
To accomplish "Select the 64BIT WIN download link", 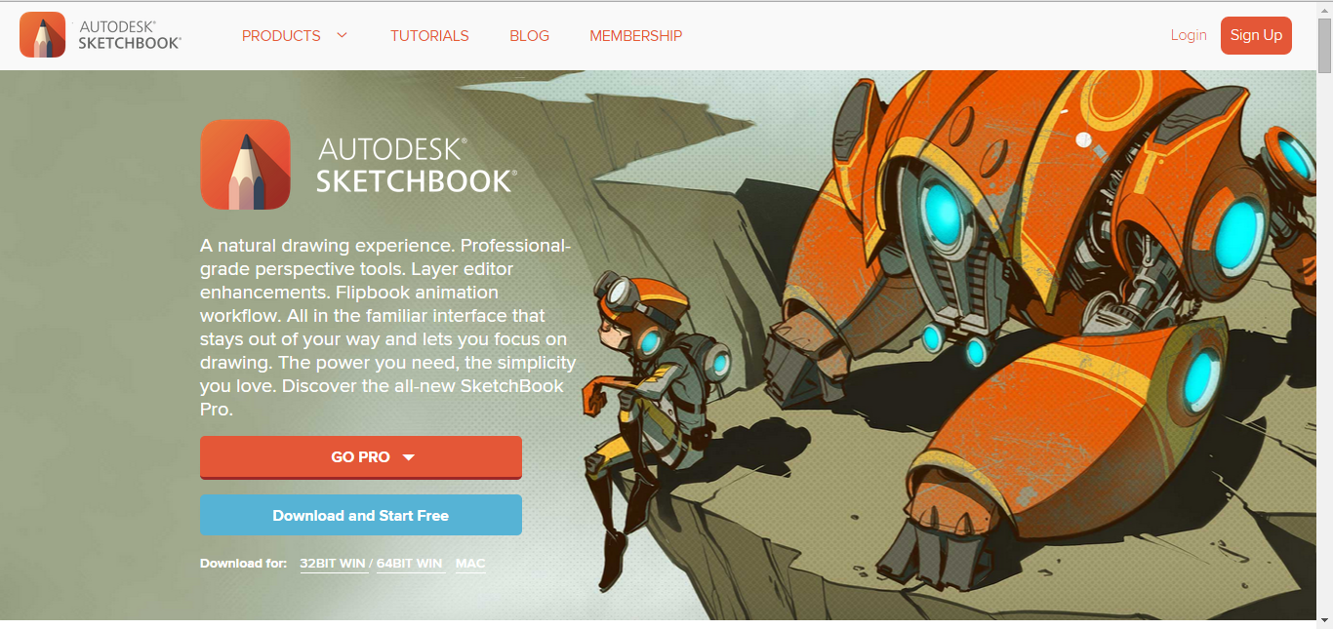I will coord(410,564).
